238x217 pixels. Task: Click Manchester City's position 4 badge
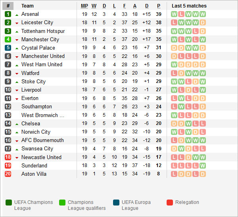tap(8, 40)
